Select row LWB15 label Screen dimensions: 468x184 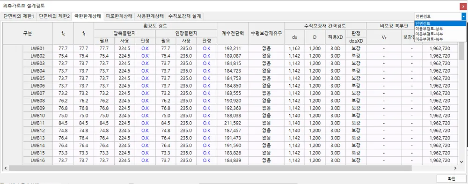click(37, 153)
